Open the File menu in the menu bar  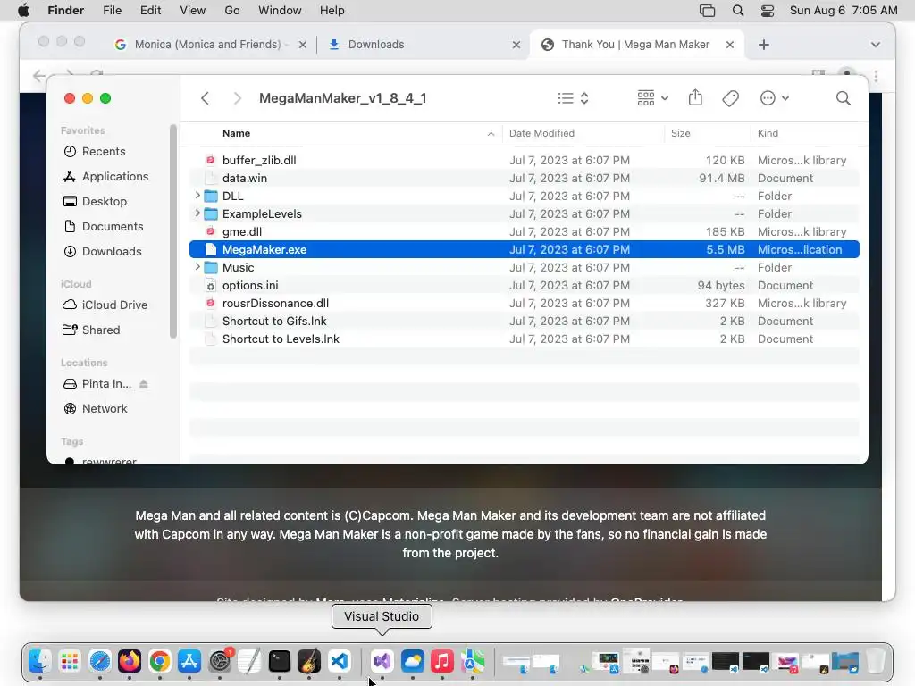112,11
